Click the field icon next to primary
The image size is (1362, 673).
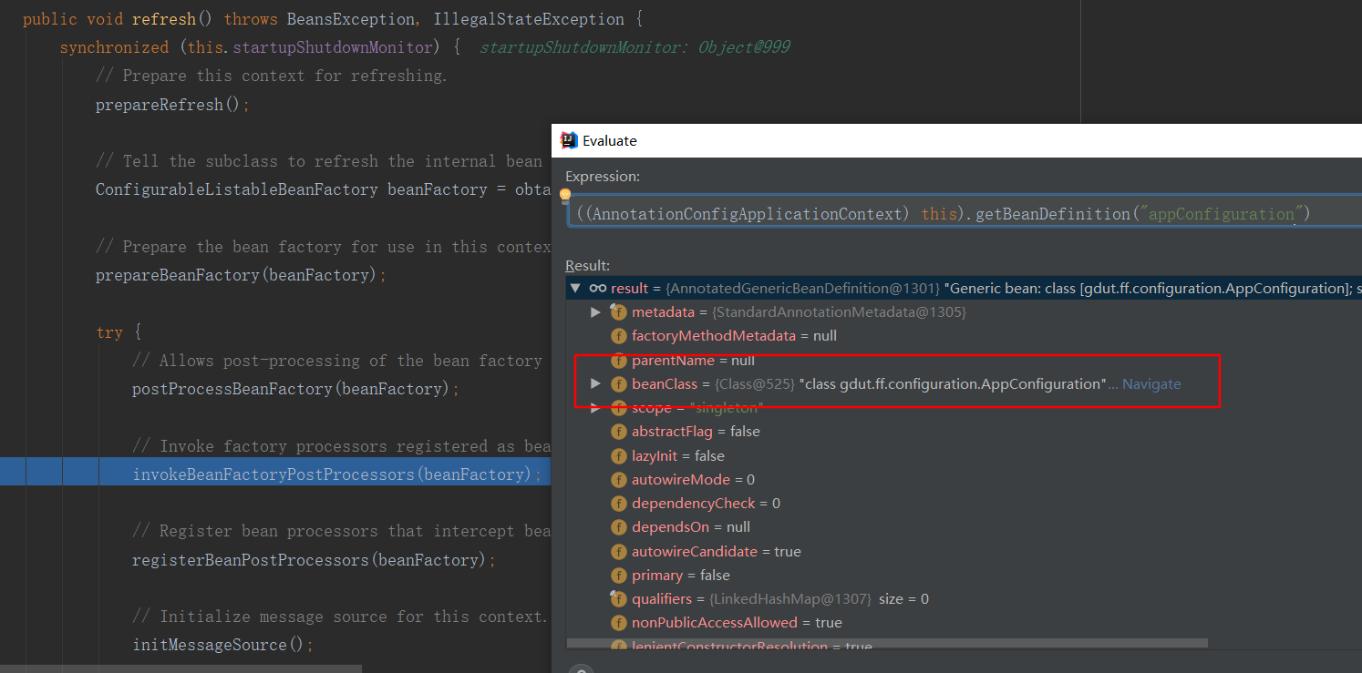tap(619, 576)
